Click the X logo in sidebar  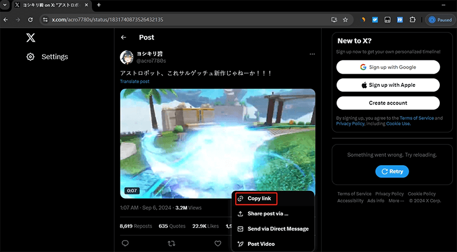tap(31, 38)
